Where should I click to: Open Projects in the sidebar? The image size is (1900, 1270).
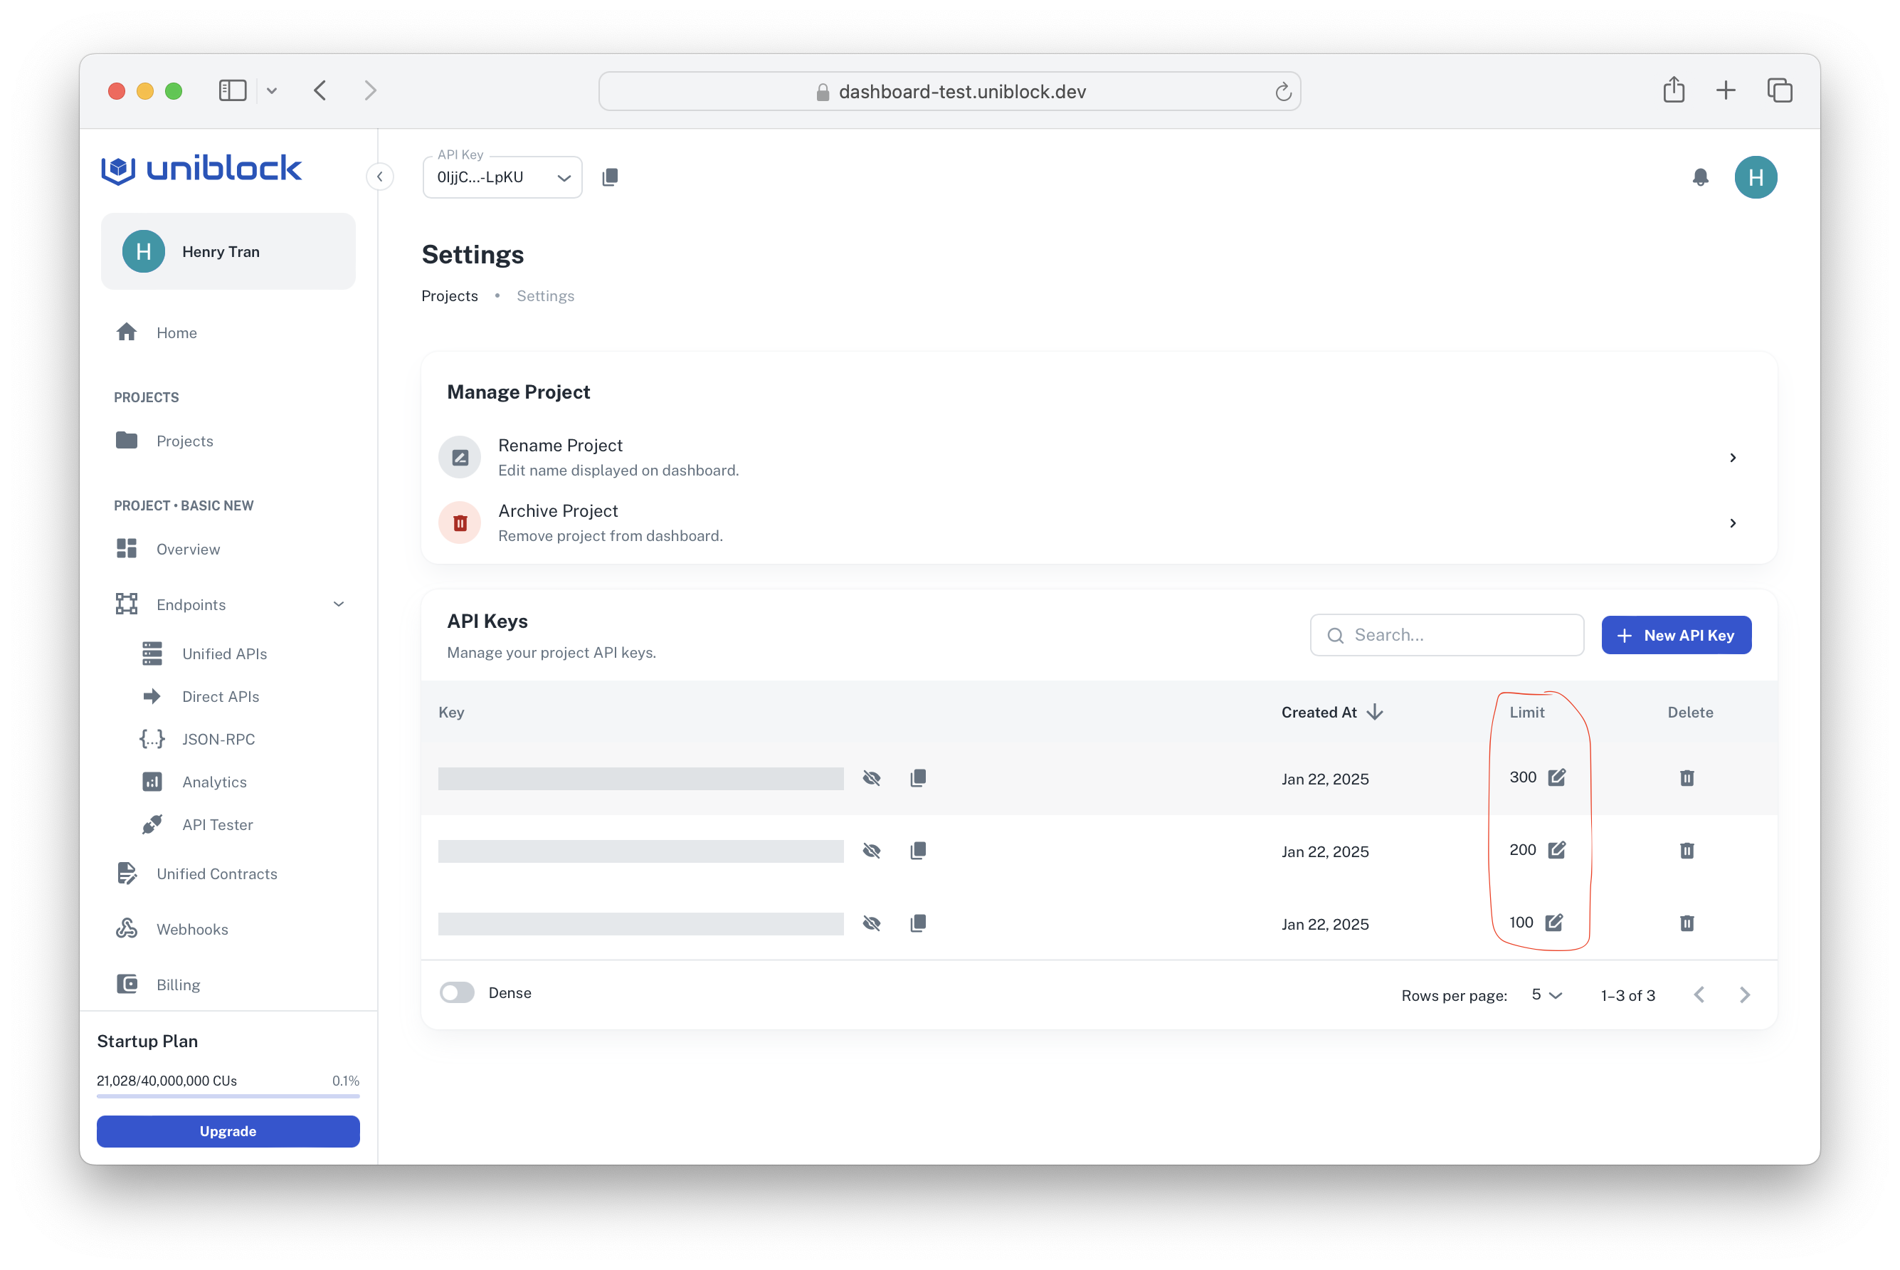coord(228,441)
